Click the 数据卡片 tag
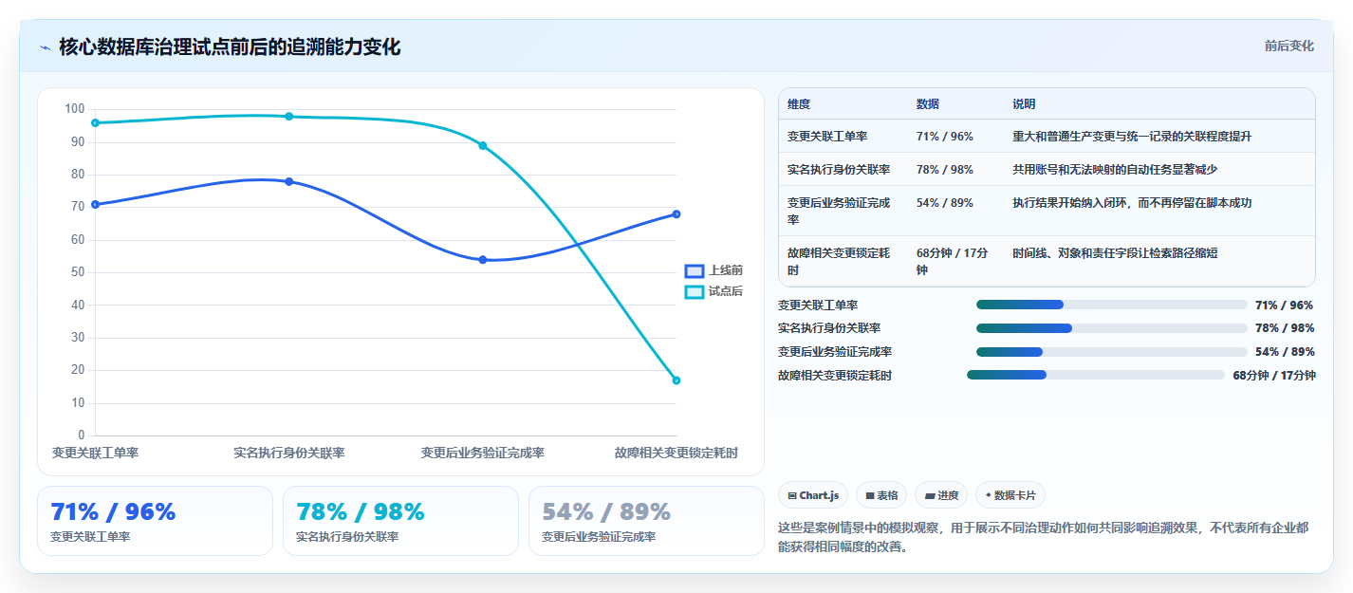 point(1010,495)
